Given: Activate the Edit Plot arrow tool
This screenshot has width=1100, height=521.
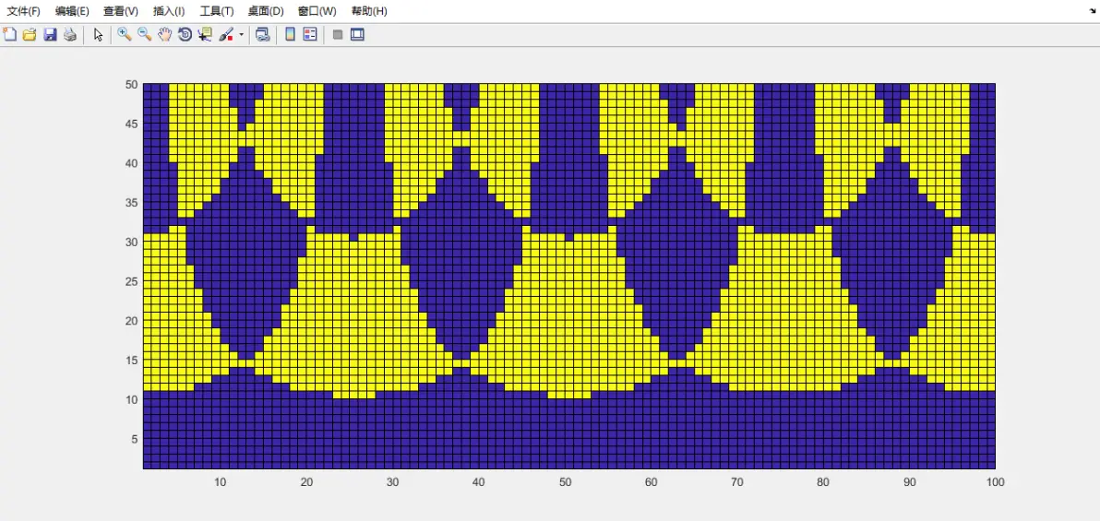Looking at the screenshot, I should pos(98,34).
